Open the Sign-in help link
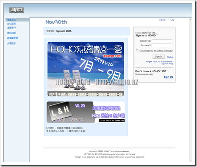The image size is (197, 167). 167,64
